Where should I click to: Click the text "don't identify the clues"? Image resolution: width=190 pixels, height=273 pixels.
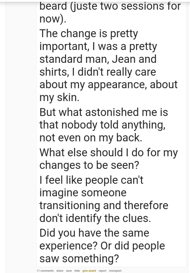click(x=95, y=218)
